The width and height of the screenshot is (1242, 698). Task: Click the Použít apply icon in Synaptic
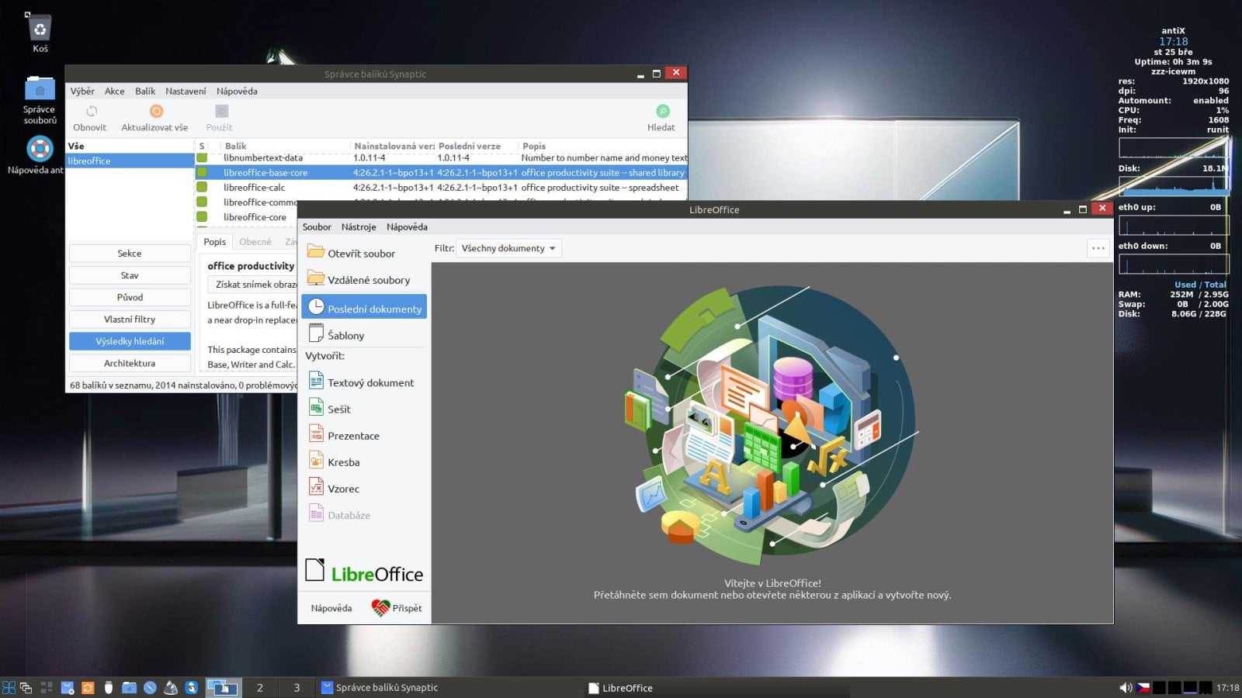click(221, 112)
